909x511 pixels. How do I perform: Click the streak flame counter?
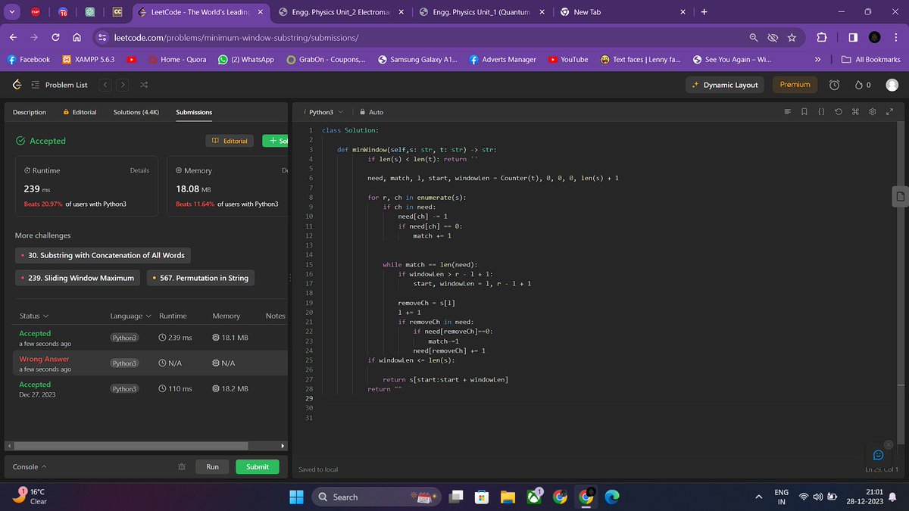tap(863, 85)
